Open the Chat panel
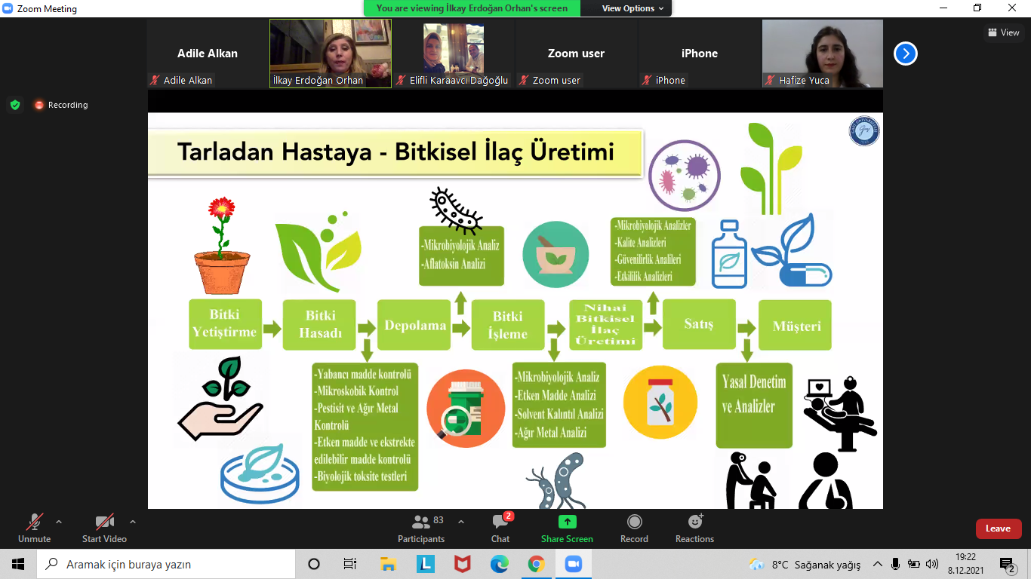This screenshot has height=579, width=1031. (x=500, y=528)
